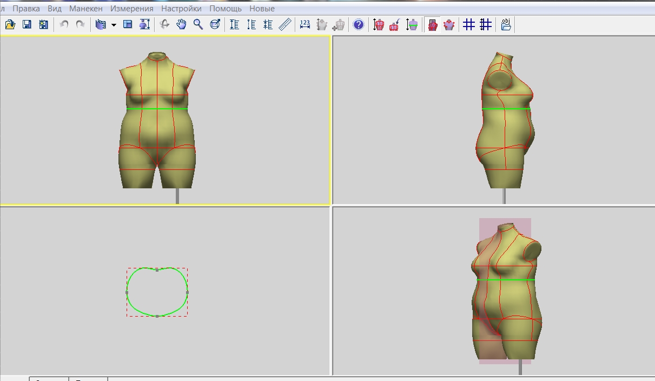Toggle the four-pane window layout icon
655x381 pixels.
click(x=128, y=24)
